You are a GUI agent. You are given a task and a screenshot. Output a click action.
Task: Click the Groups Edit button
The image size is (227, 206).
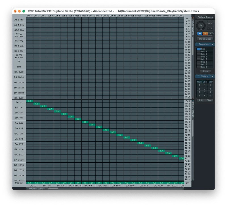pos(201,100)
